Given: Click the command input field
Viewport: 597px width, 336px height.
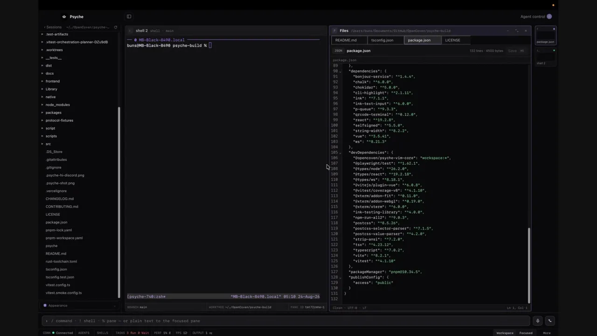Looking at the screenshot, I should [286, 321].
